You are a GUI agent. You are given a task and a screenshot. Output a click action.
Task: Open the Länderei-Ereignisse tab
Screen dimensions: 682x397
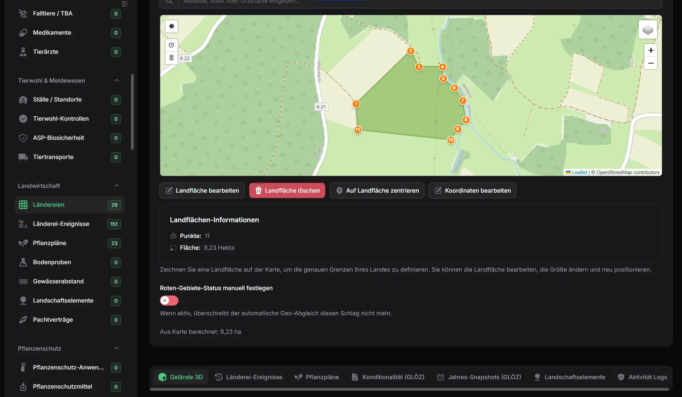(248, 377)
